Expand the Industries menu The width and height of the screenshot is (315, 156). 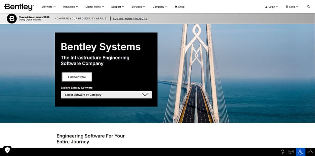pos(70,7)
